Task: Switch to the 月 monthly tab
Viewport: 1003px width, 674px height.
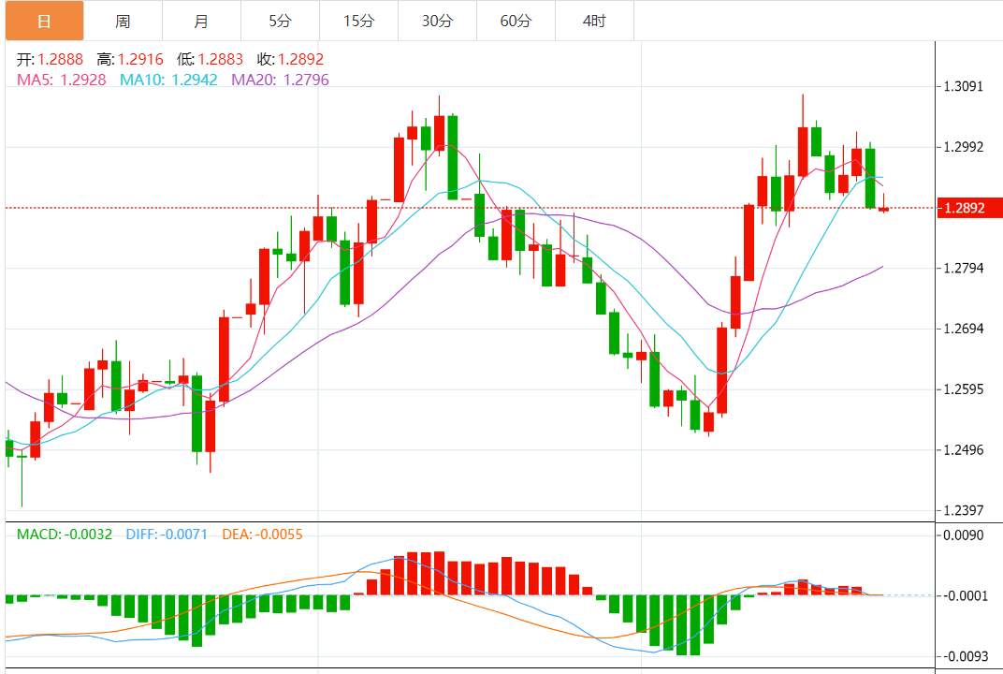Action: pos(201,22)
